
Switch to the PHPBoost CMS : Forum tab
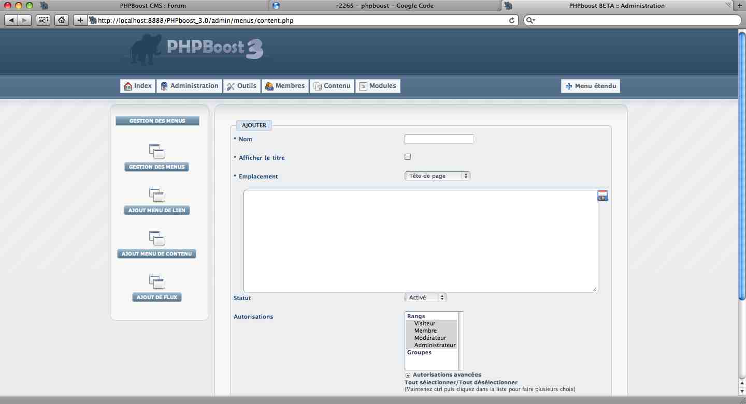click(153, 6)
